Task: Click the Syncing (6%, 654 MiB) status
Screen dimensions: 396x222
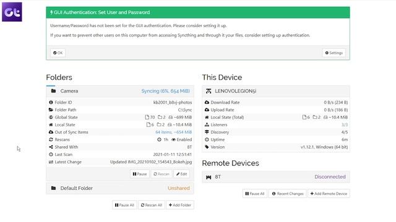Action: [x=165, y=91]
